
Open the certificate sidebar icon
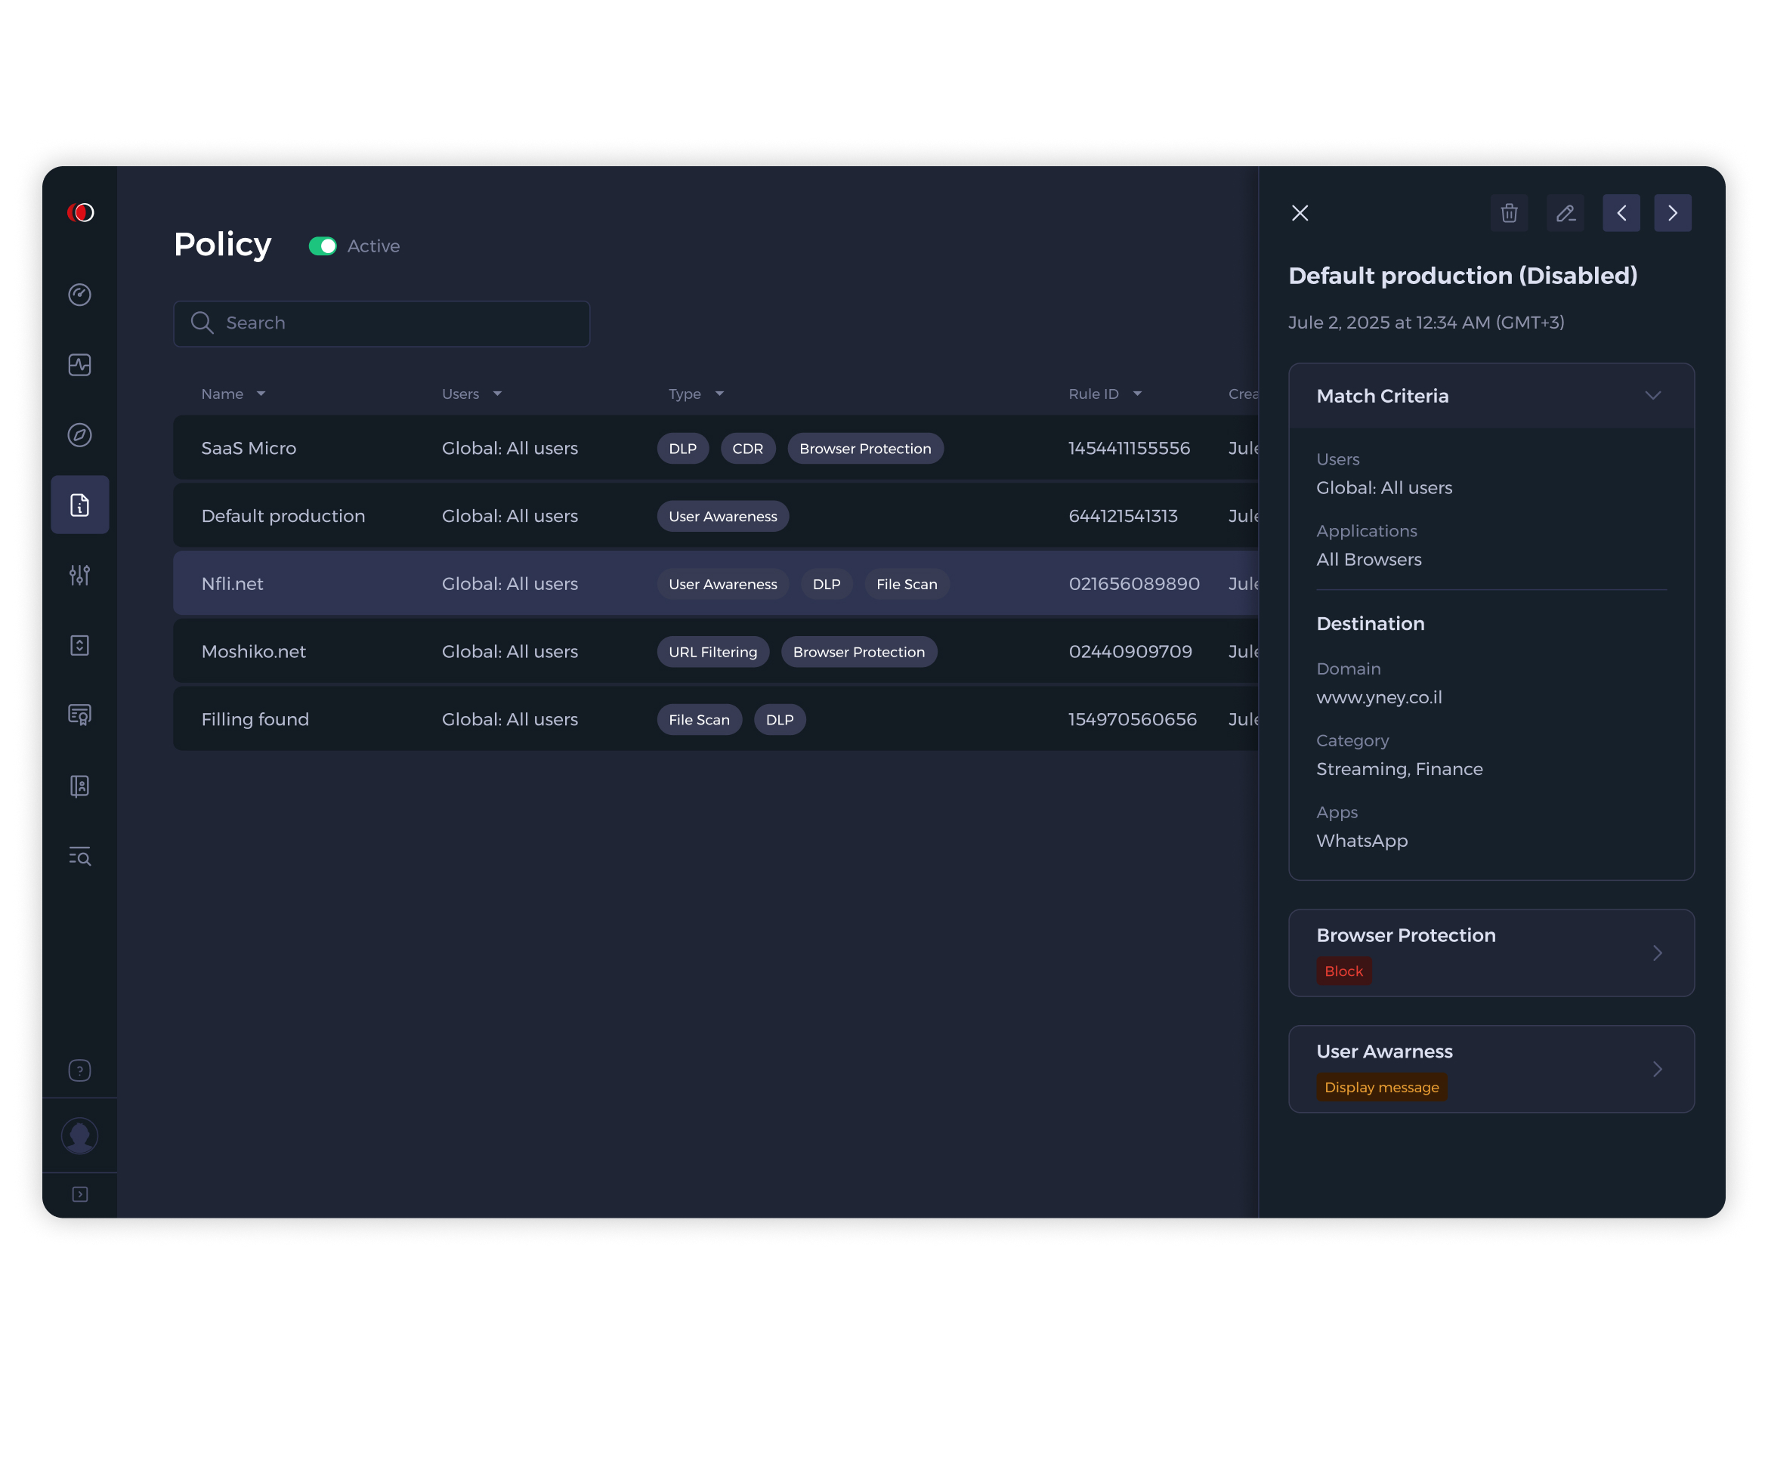point(80,715)
